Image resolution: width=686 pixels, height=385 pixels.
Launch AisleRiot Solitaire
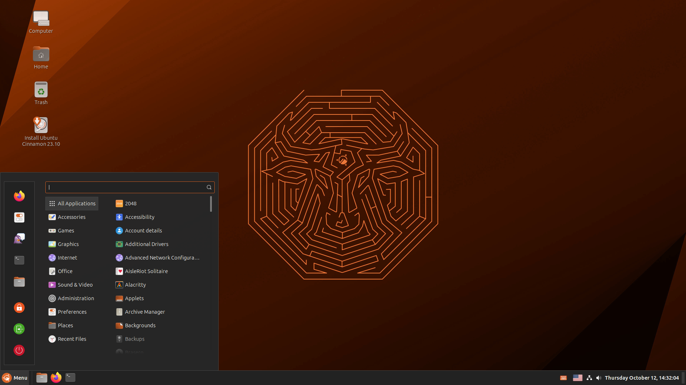coord(161,271)
